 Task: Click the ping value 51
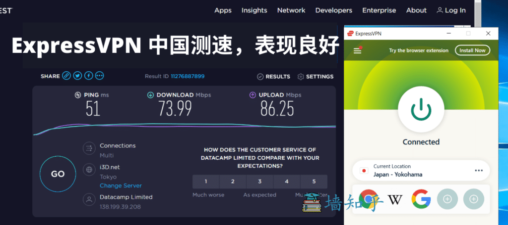[x=93, y=108]
